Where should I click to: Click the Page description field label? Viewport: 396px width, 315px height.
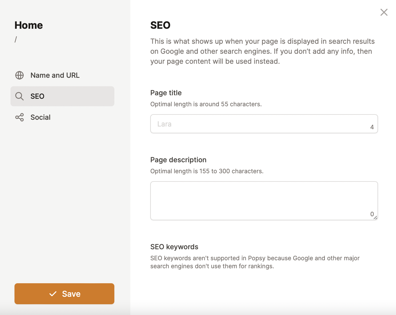(x=178, y=160)
